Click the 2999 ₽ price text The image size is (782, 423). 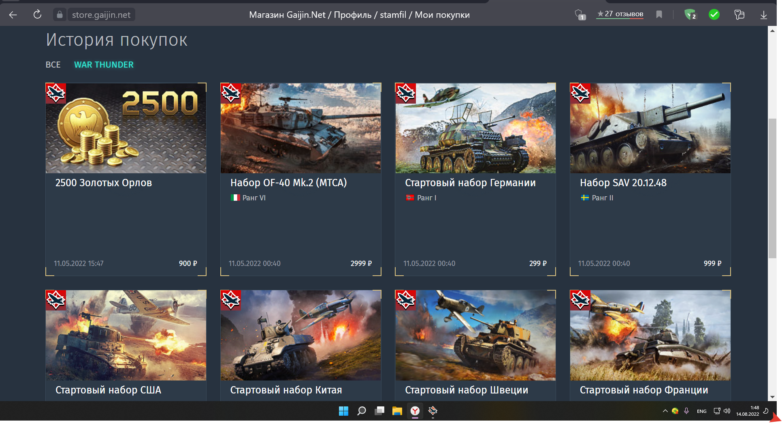[361, 264]
